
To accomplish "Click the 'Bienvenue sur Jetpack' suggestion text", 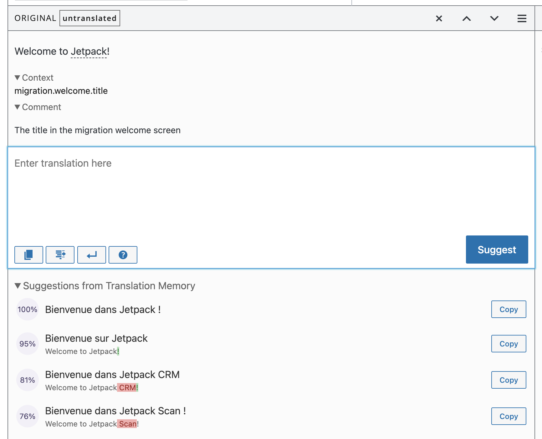I will (x=96, y=338).
